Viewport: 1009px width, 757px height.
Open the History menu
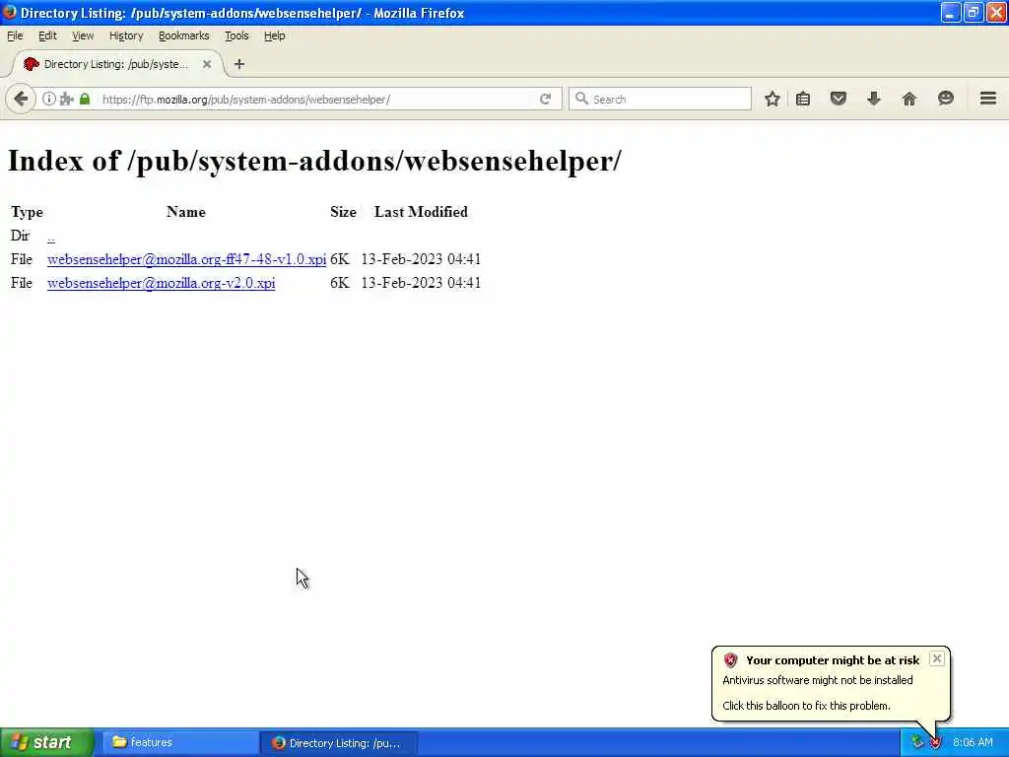pyautogui.click(x=126, y=36)
